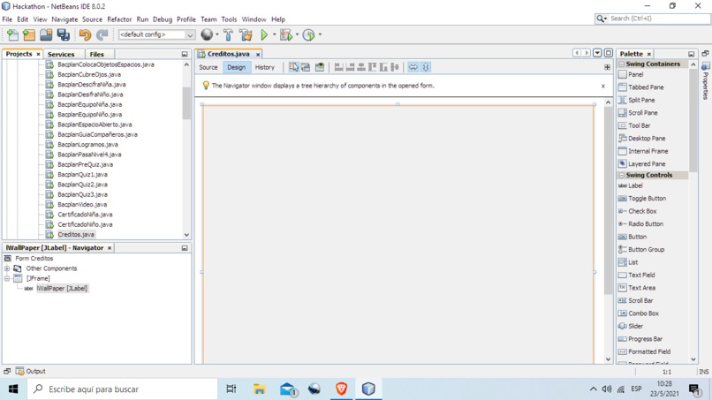Click the Debug Project icon

point(286,34)
